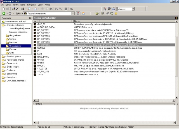Click the scissors cut icon
The width and height of the screenshot is (179, 129).
[47, 9]
